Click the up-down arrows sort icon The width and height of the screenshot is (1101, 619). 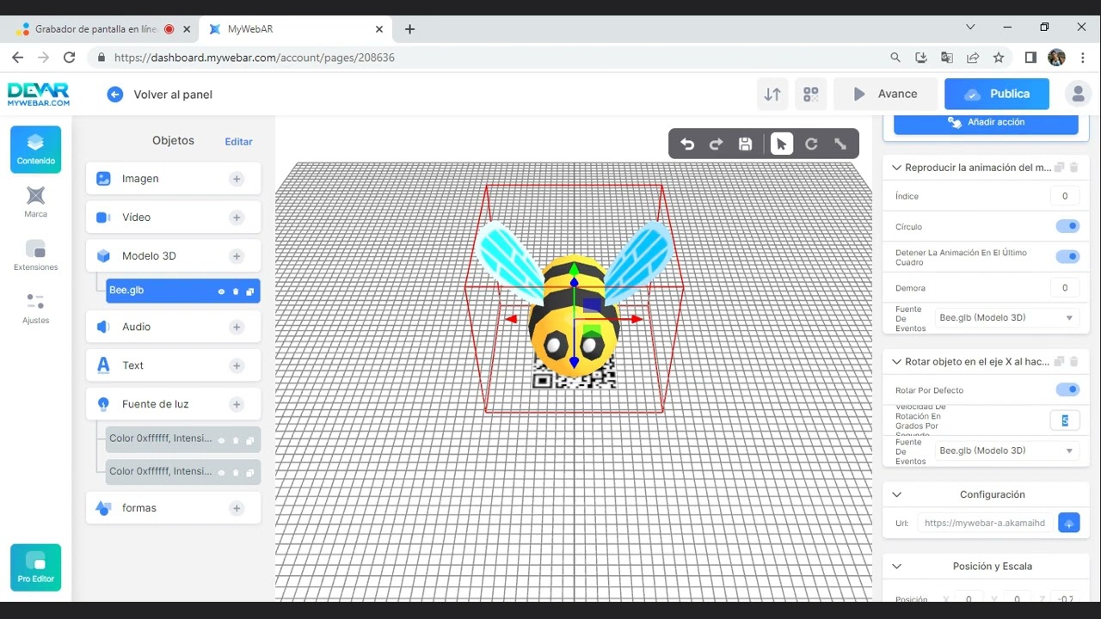coord(772,95)
